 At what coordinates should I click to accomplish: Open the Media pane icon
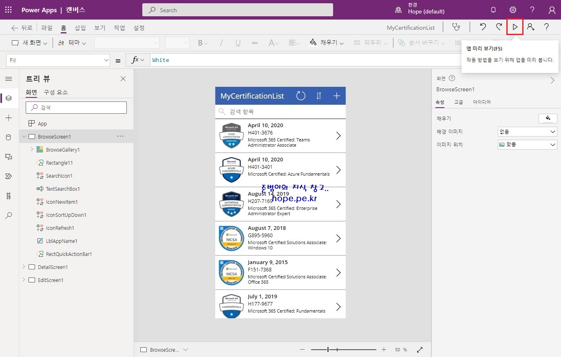tap(9, 157)
